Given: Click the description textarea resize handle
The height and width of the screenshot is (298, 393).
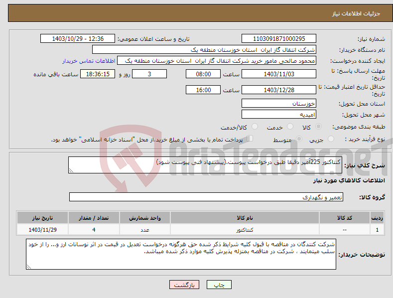Looking at the screenshot, I should pos(71,170).
